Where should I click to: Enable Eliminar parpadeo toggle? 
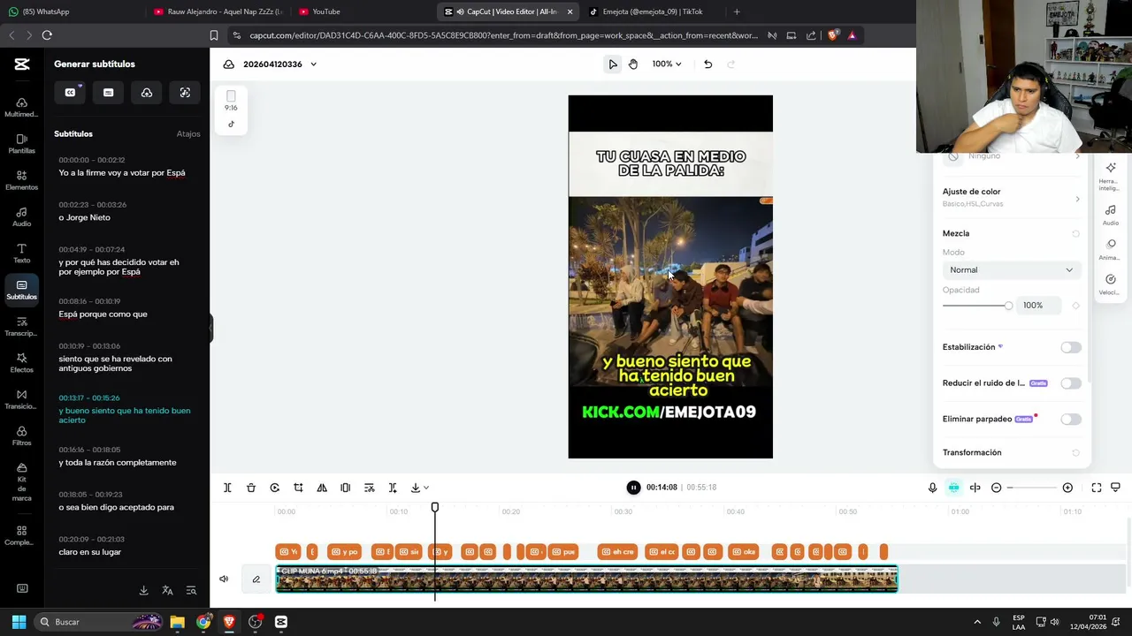[x=1071, y=419]
